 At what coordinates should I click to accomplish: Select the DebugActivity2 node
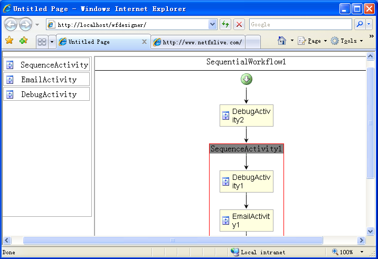tap(247, 116)
